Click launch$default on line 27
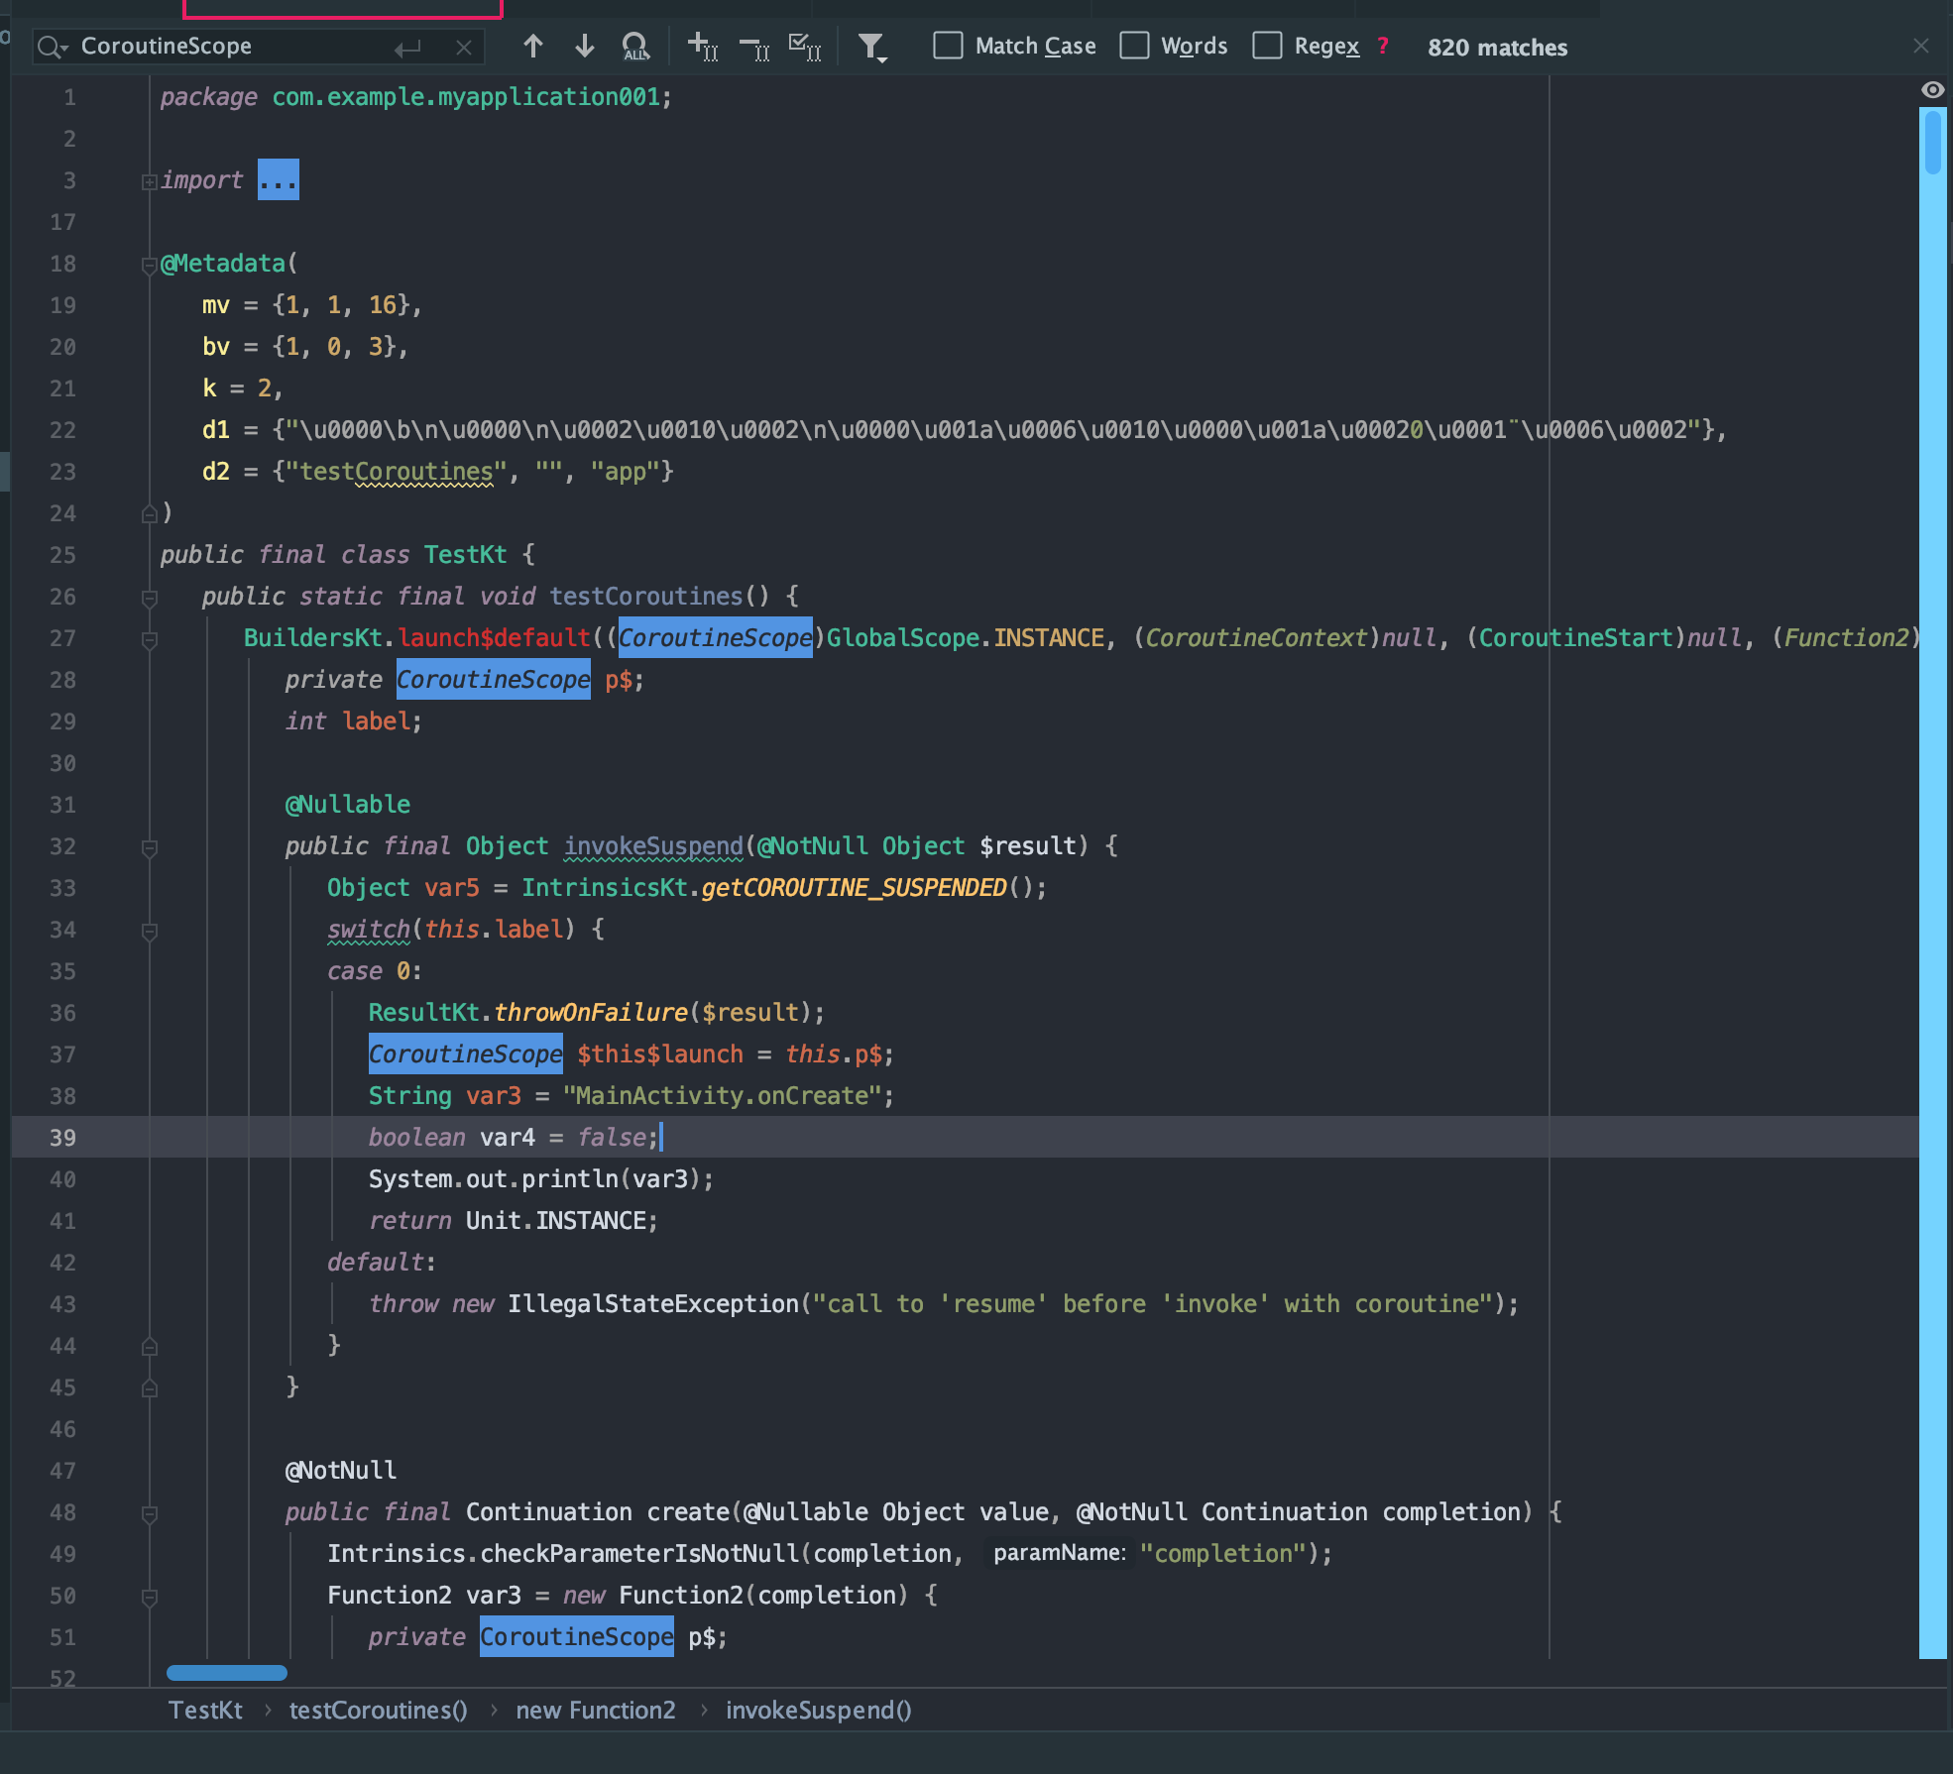Image resolution: width=1953 pixels, height=1774 pixels. point(495,638)
